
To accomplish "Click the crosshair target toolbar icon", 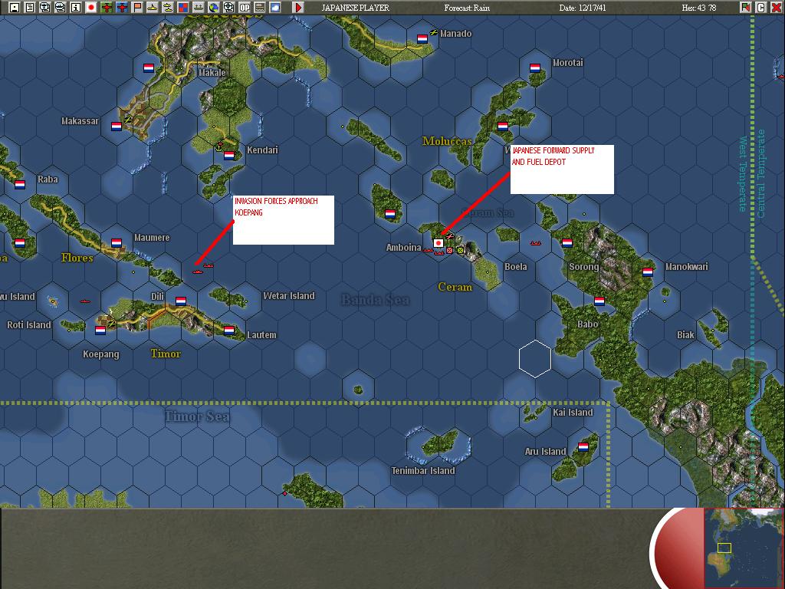I will (x=228, y=7).
